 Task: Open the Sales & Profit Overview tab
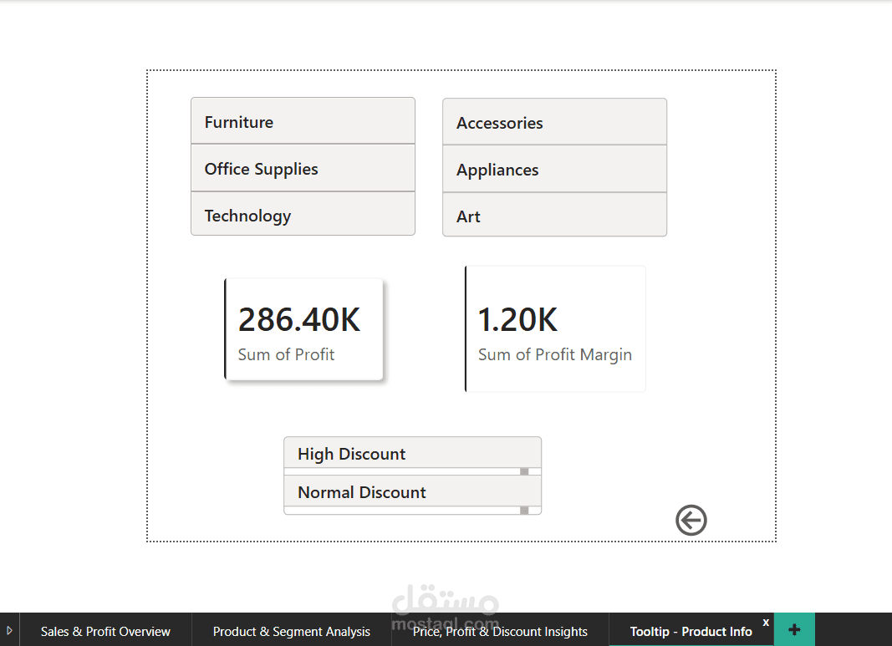(105, 632)
